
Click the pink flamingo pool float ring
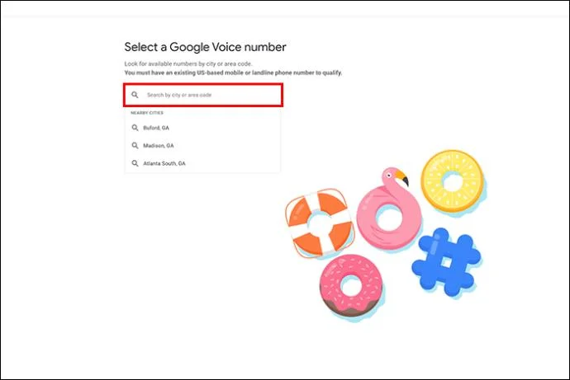[x=388, y=216]
